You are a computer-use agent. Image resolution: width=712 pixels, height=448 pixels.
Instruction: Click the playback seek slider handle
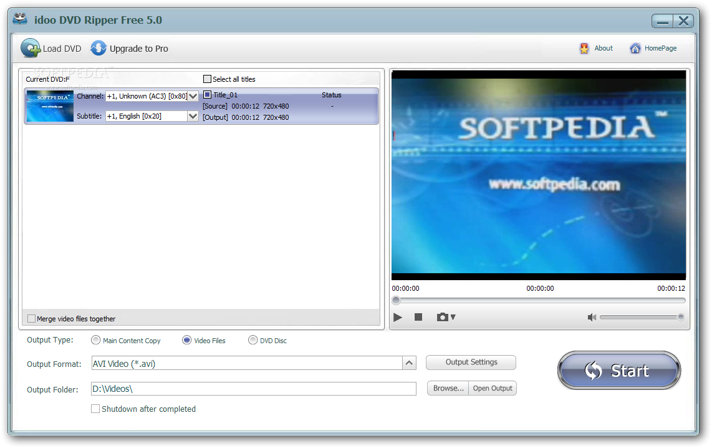coord(396,300)
